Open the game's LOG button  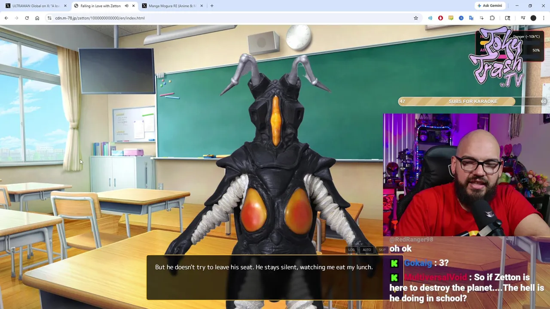point(351,250)
